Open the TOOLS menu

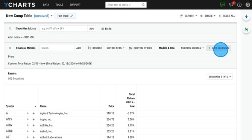tap(59, 5)
